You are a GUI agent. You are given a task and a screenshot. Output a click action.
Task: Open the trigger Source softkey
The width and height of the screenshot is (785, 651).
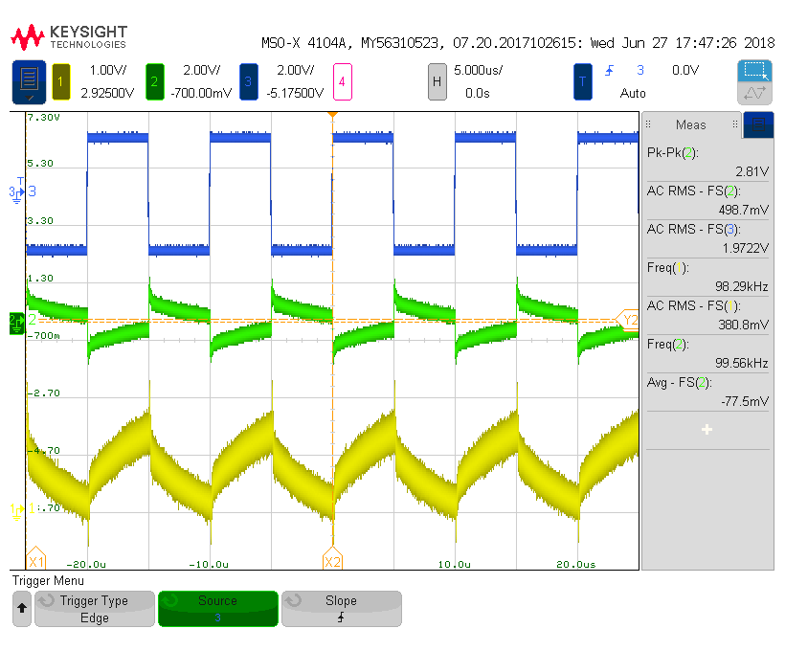coord(217,609)
